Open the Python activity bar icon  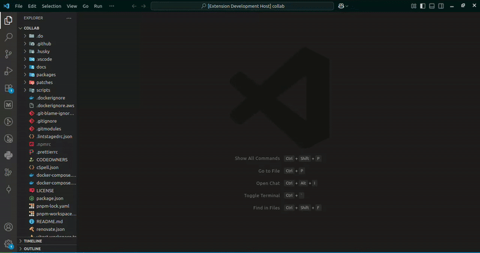coord(8,155)
